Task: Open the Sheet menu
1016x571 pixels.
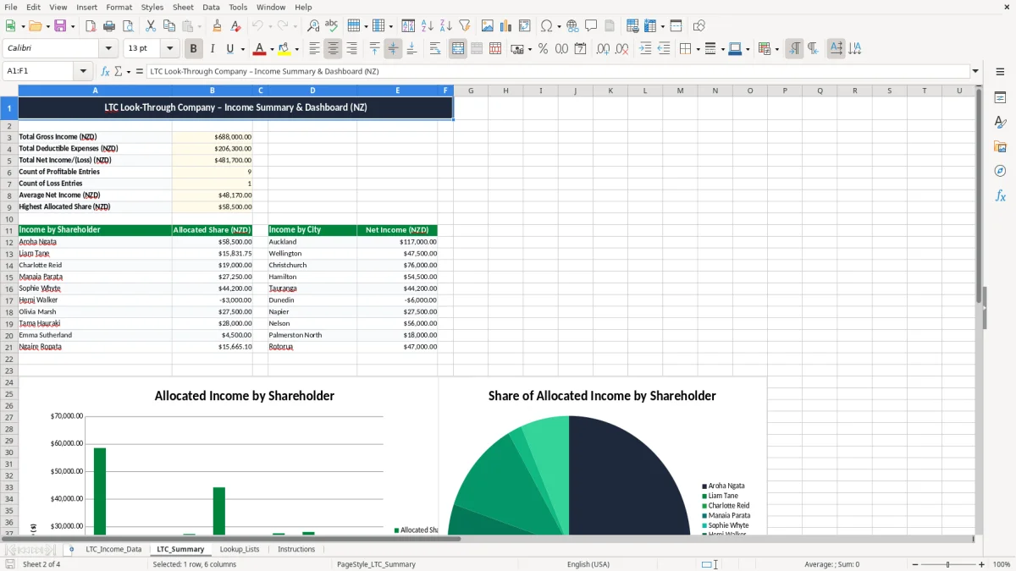Action: click(183, 7)
